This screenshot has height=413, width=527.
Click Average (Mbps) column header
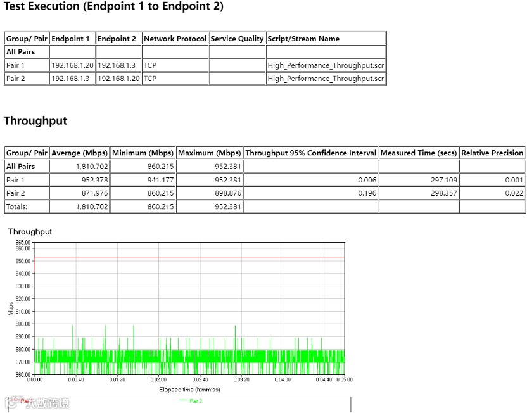click(x=79, y=153)
